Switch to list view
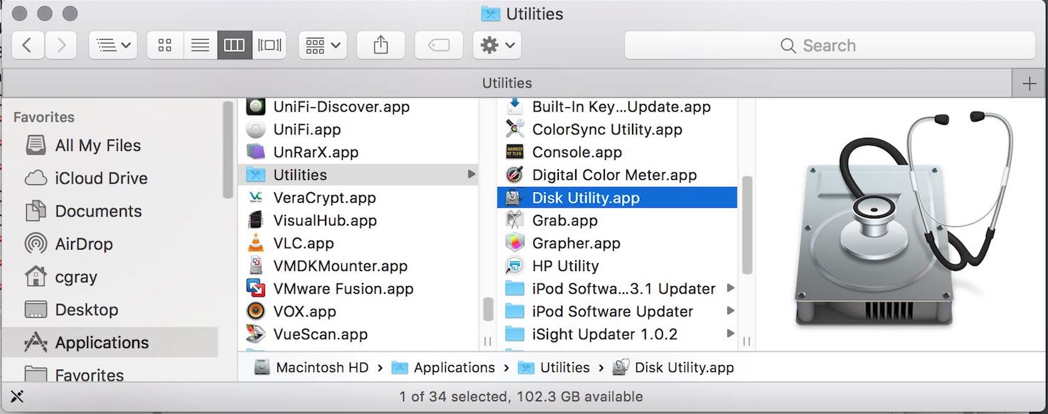 click(x=200, y=46)
